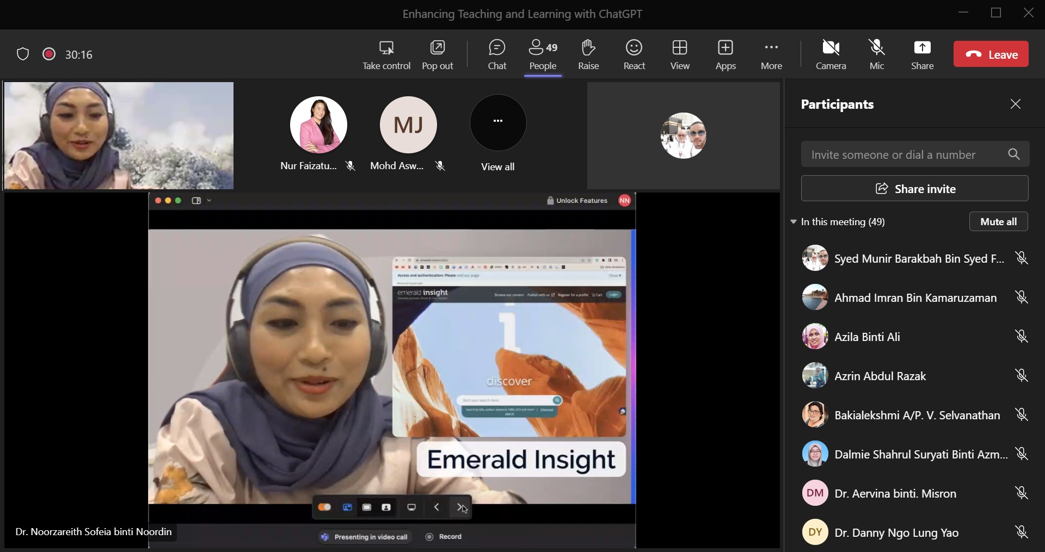Click the invite search field

tap(915, 154)
